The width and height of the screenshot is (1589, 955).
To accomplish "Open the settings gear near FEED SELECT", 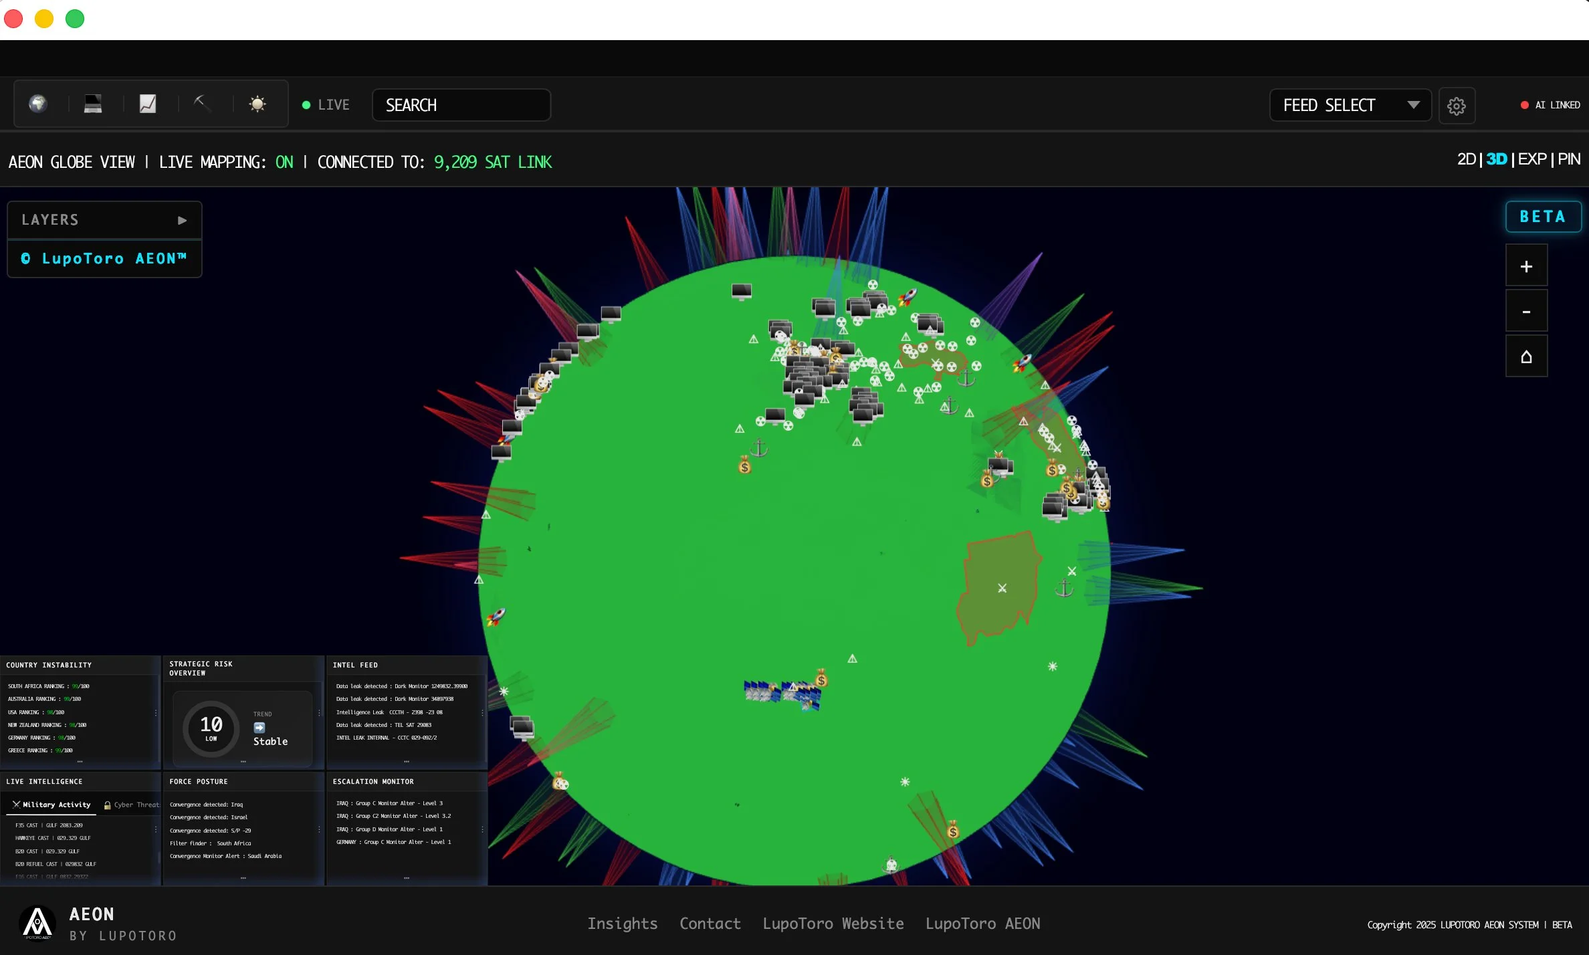I will point(1457,106).
